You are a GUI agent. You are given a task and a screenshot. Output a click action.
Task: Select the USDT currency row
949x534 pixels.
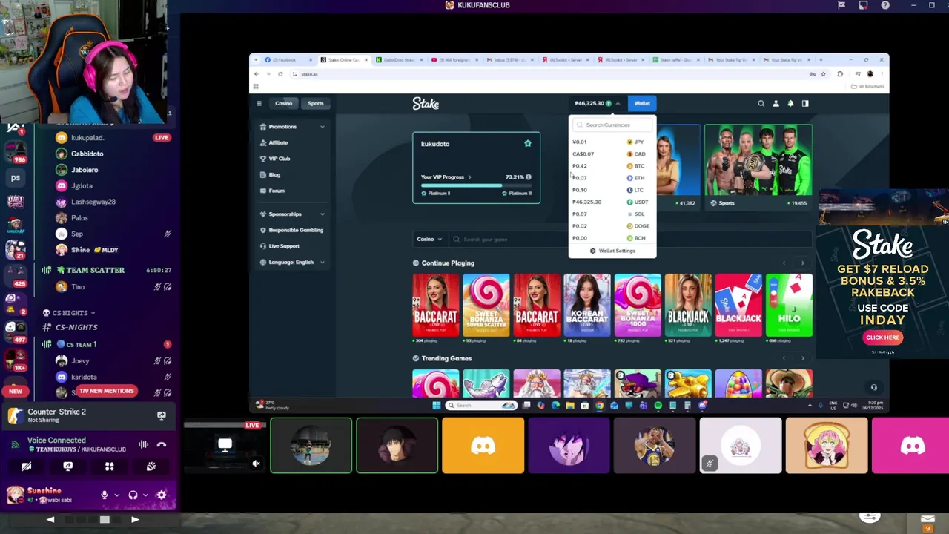[612, 202]
